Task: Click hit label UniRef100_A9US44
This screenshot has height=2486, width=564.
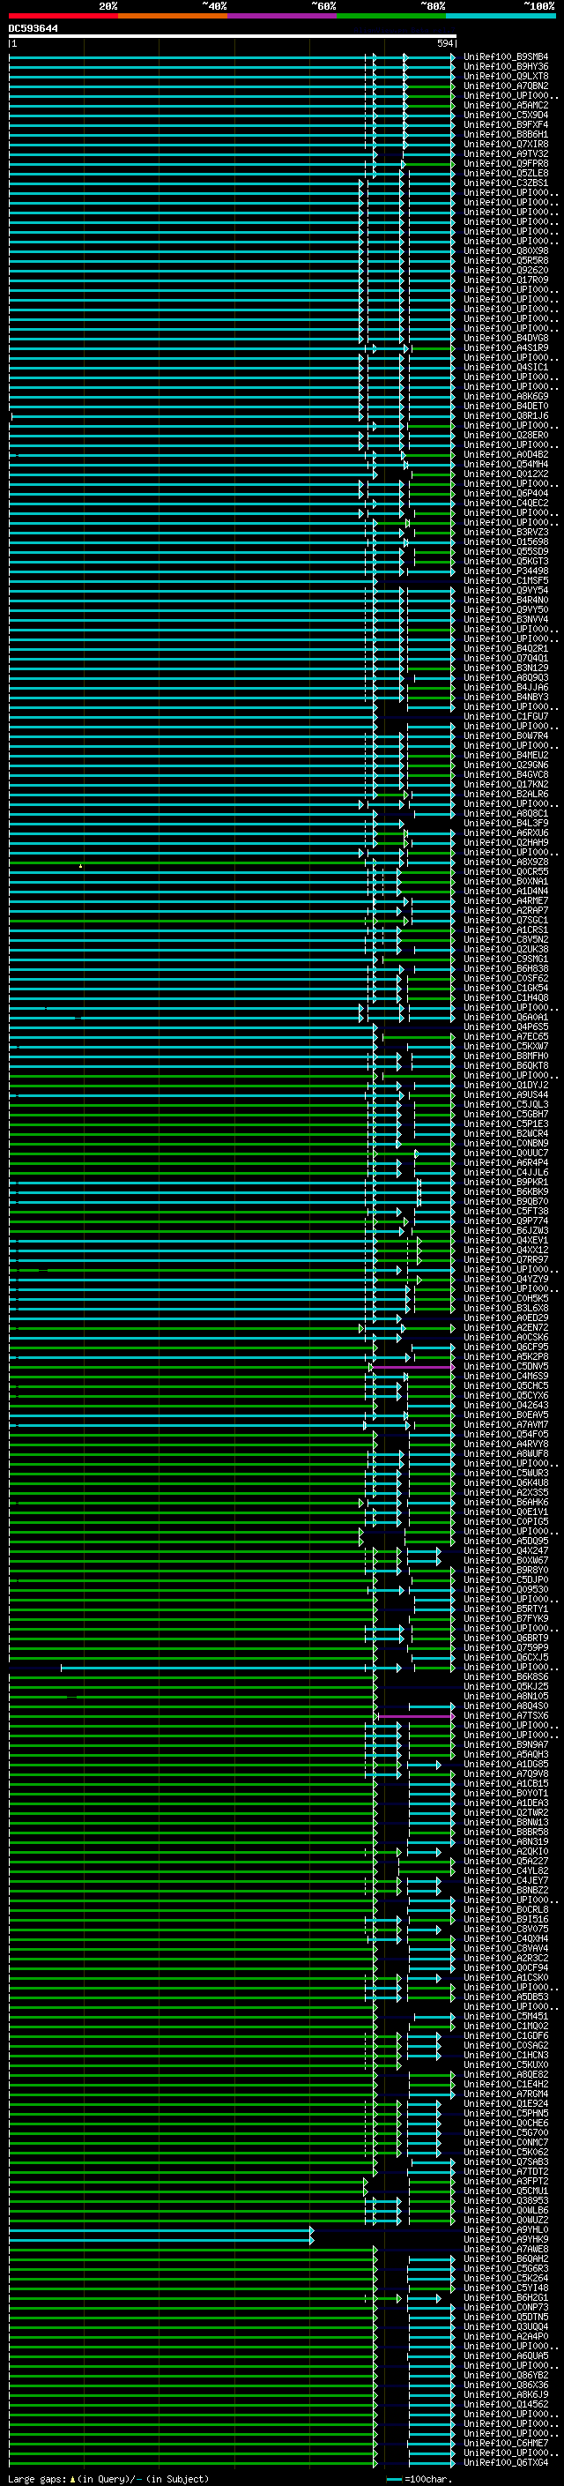Action: pyautogui.click(x=506, y=1095)
